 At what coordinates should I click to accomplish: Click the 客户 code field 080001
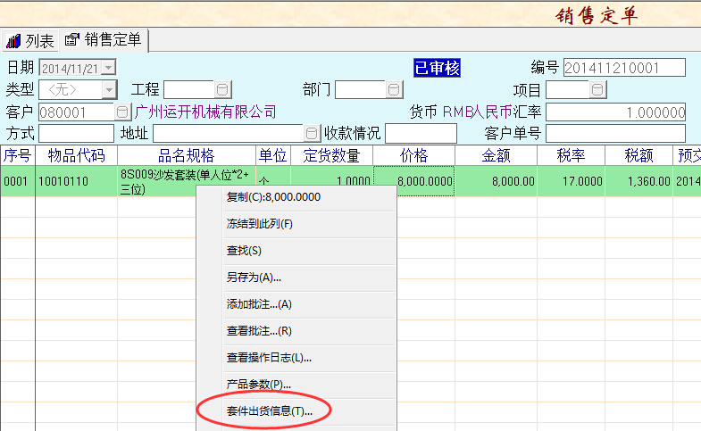point(77,112)
